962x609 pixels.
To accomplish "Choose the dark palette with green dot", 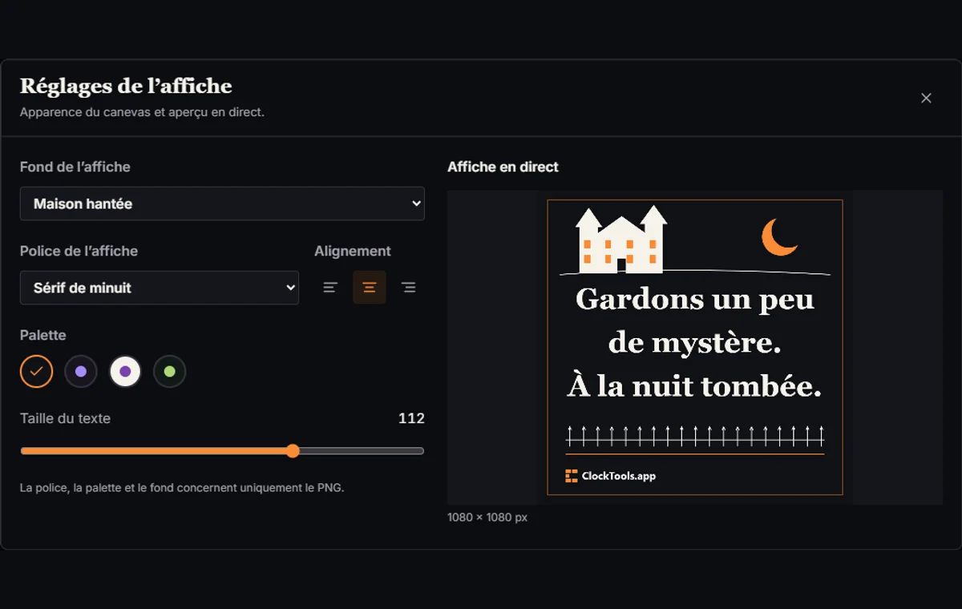I will [170, 371].
